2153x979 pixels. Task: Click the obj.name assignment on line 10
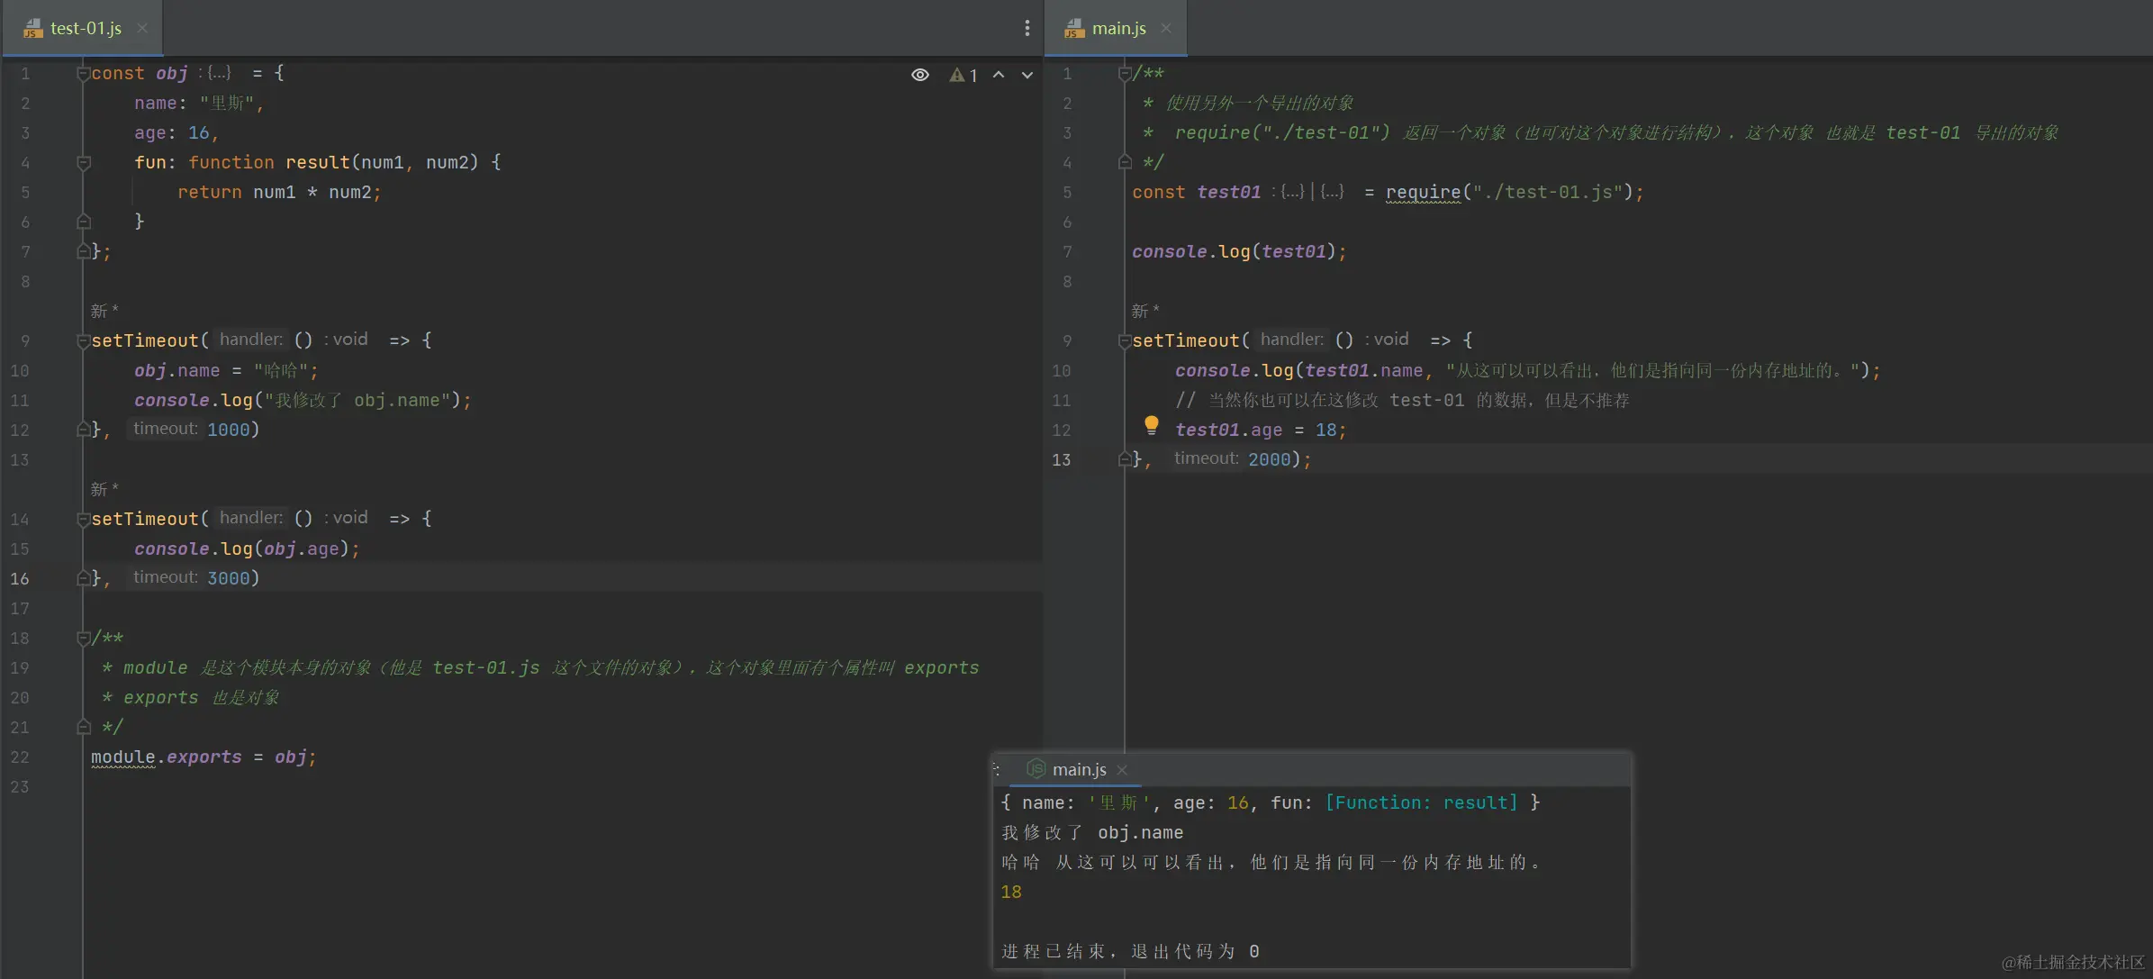226,370
